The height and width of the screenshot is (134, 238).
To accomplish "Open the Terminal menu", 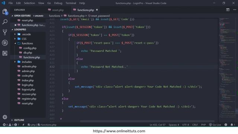I will tap(71, 3).
